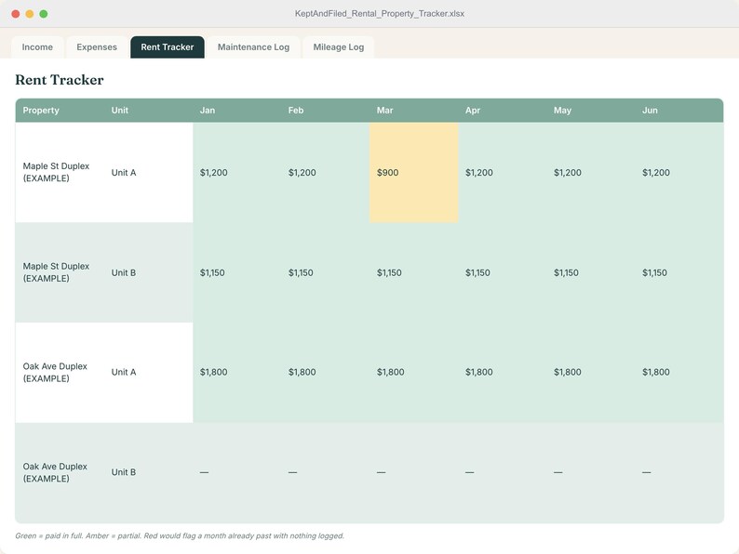Screen dimensions: 739x554
Task: Select Oak Ave Unit A May $1,800
Action: (591, 373)
